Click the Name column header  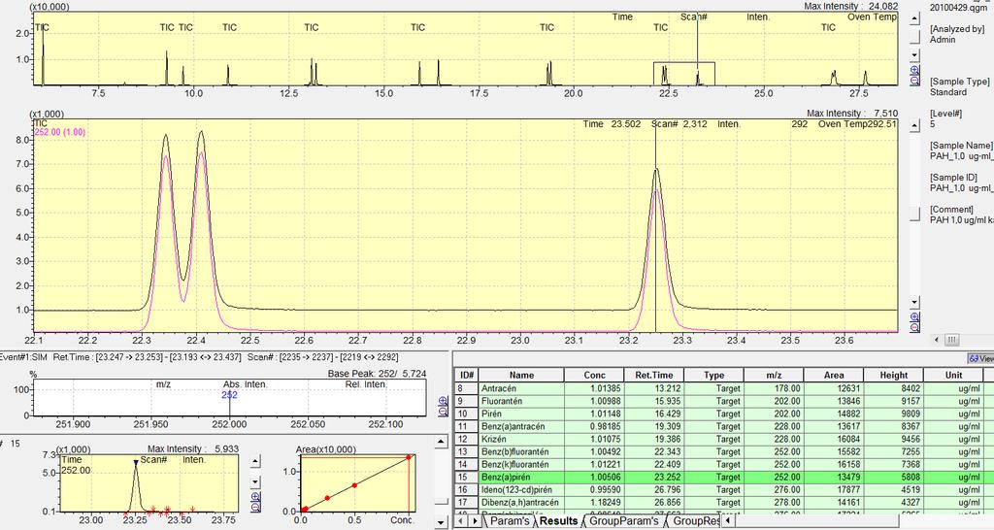pyautogui.click(x=521, y=375)
